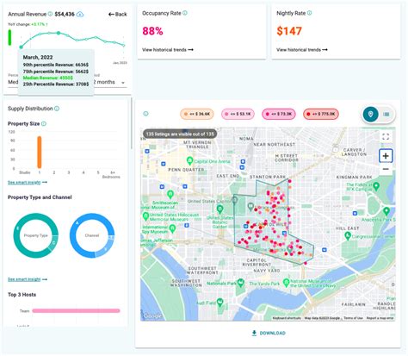Image resolution: width=408 pixels, height=356 pixels.
Task: Zoom out on the map
Action: pyautogui.click(x=386, y=169)
